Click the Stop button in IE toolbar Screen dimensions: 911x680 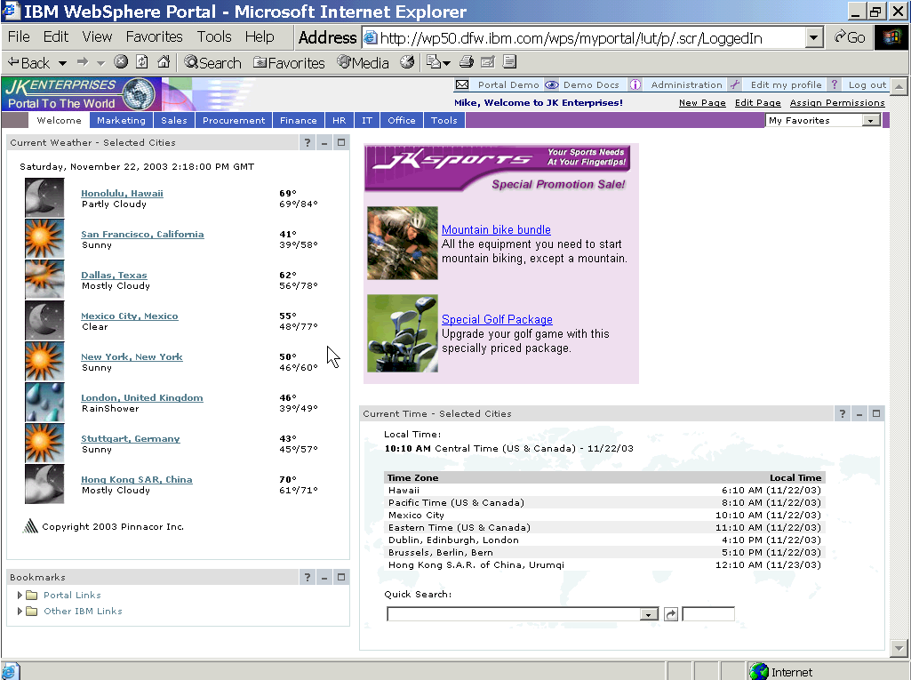point(121,61)
